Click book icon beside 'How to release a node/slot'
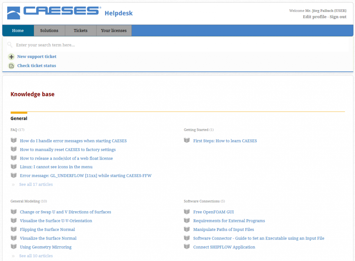The image size is (355, 261). pyautogui.click(x=14, y=158)
